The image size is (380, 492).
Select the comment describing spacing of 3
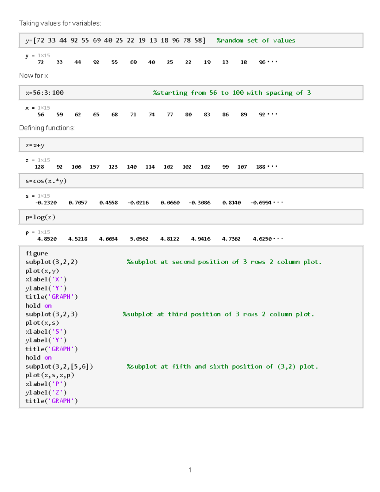click(232, 93)
